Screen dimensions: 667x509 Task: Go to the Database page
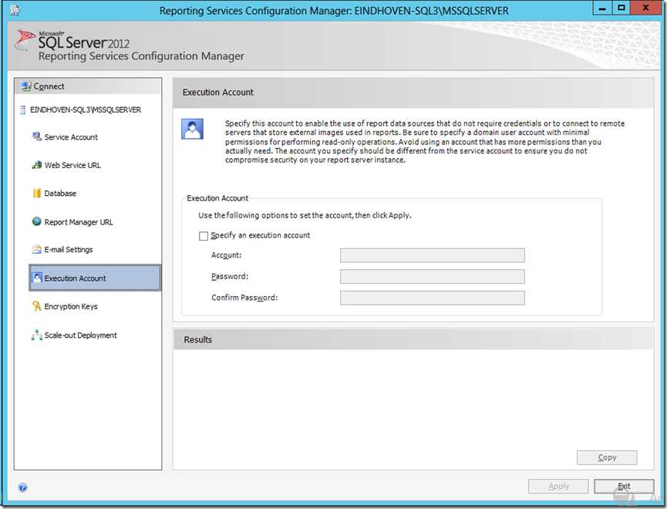coord(60,194)
